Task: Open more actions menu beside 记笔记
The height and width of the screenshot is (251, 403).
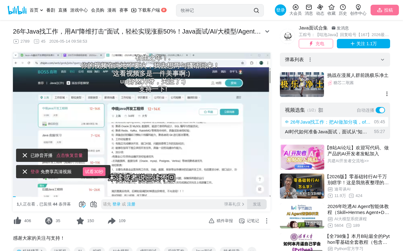Action: click(x=266, y=221)
